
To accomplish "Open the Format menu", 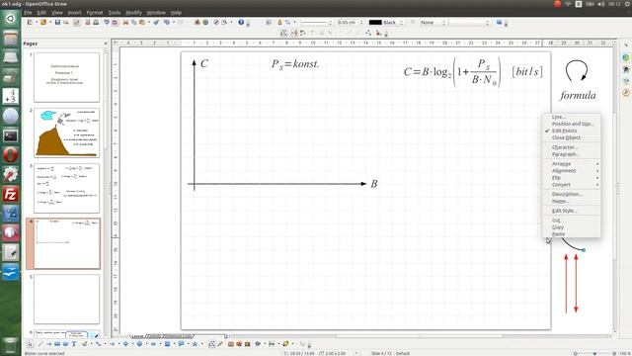I will pyautogui.click(x=95, y=13).
